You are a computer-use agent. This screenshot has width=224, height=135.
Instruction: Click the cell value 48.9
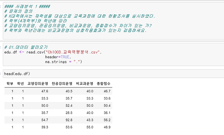107,127
